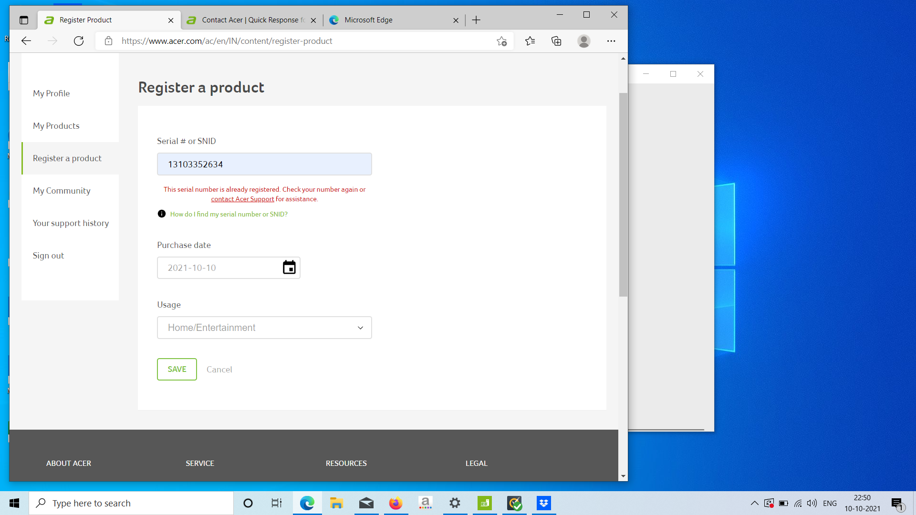Open How do I find my serial number link
Screen dimensions: 916x515
click(x=229, y=214)
